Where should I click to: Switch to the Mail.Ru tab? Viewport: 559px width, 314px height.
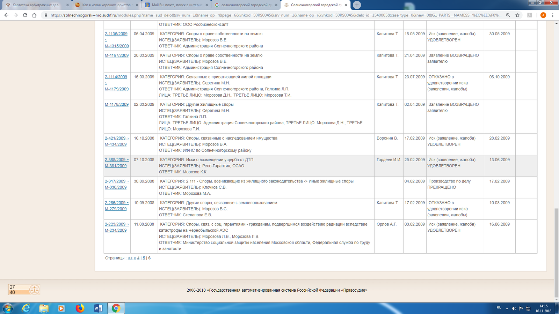coord(176,5)
